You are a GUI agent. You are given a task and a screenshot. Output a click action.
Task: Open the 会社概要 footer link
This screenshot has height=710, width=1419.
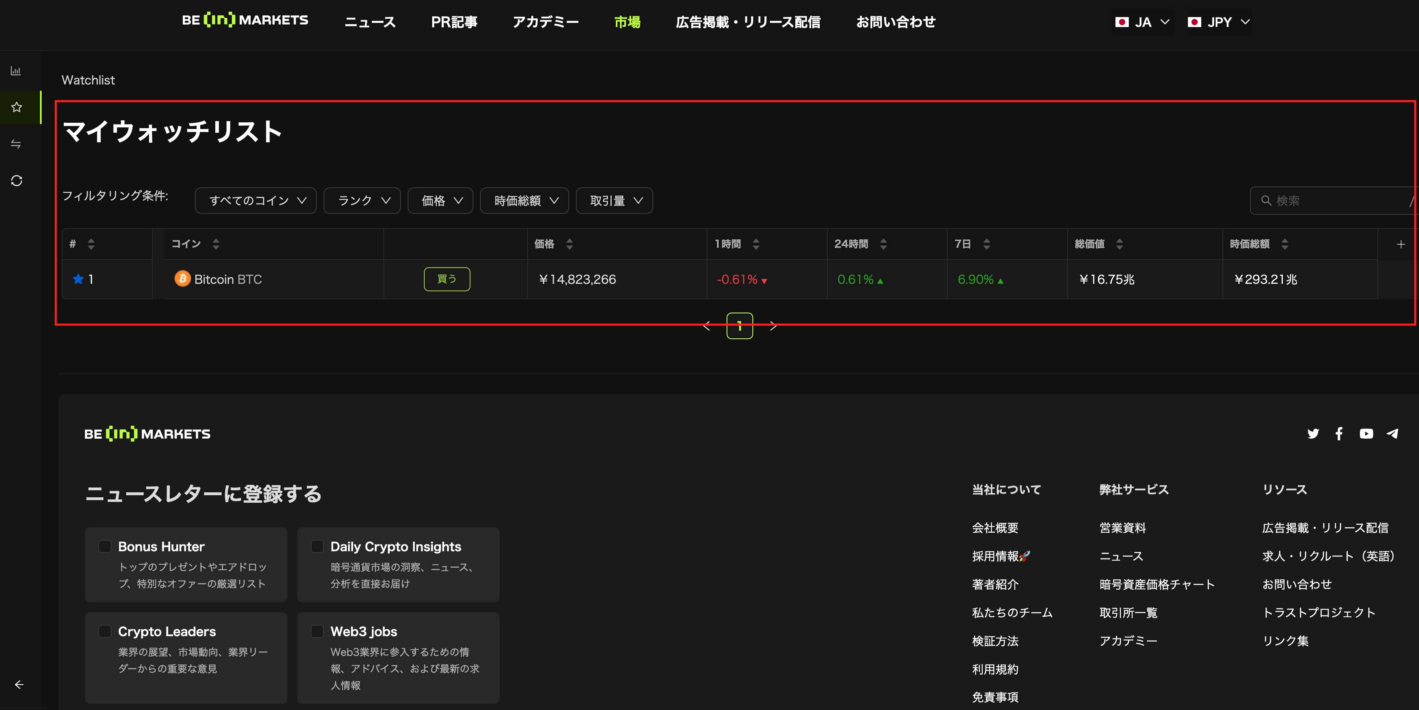[x=995, y=528]
